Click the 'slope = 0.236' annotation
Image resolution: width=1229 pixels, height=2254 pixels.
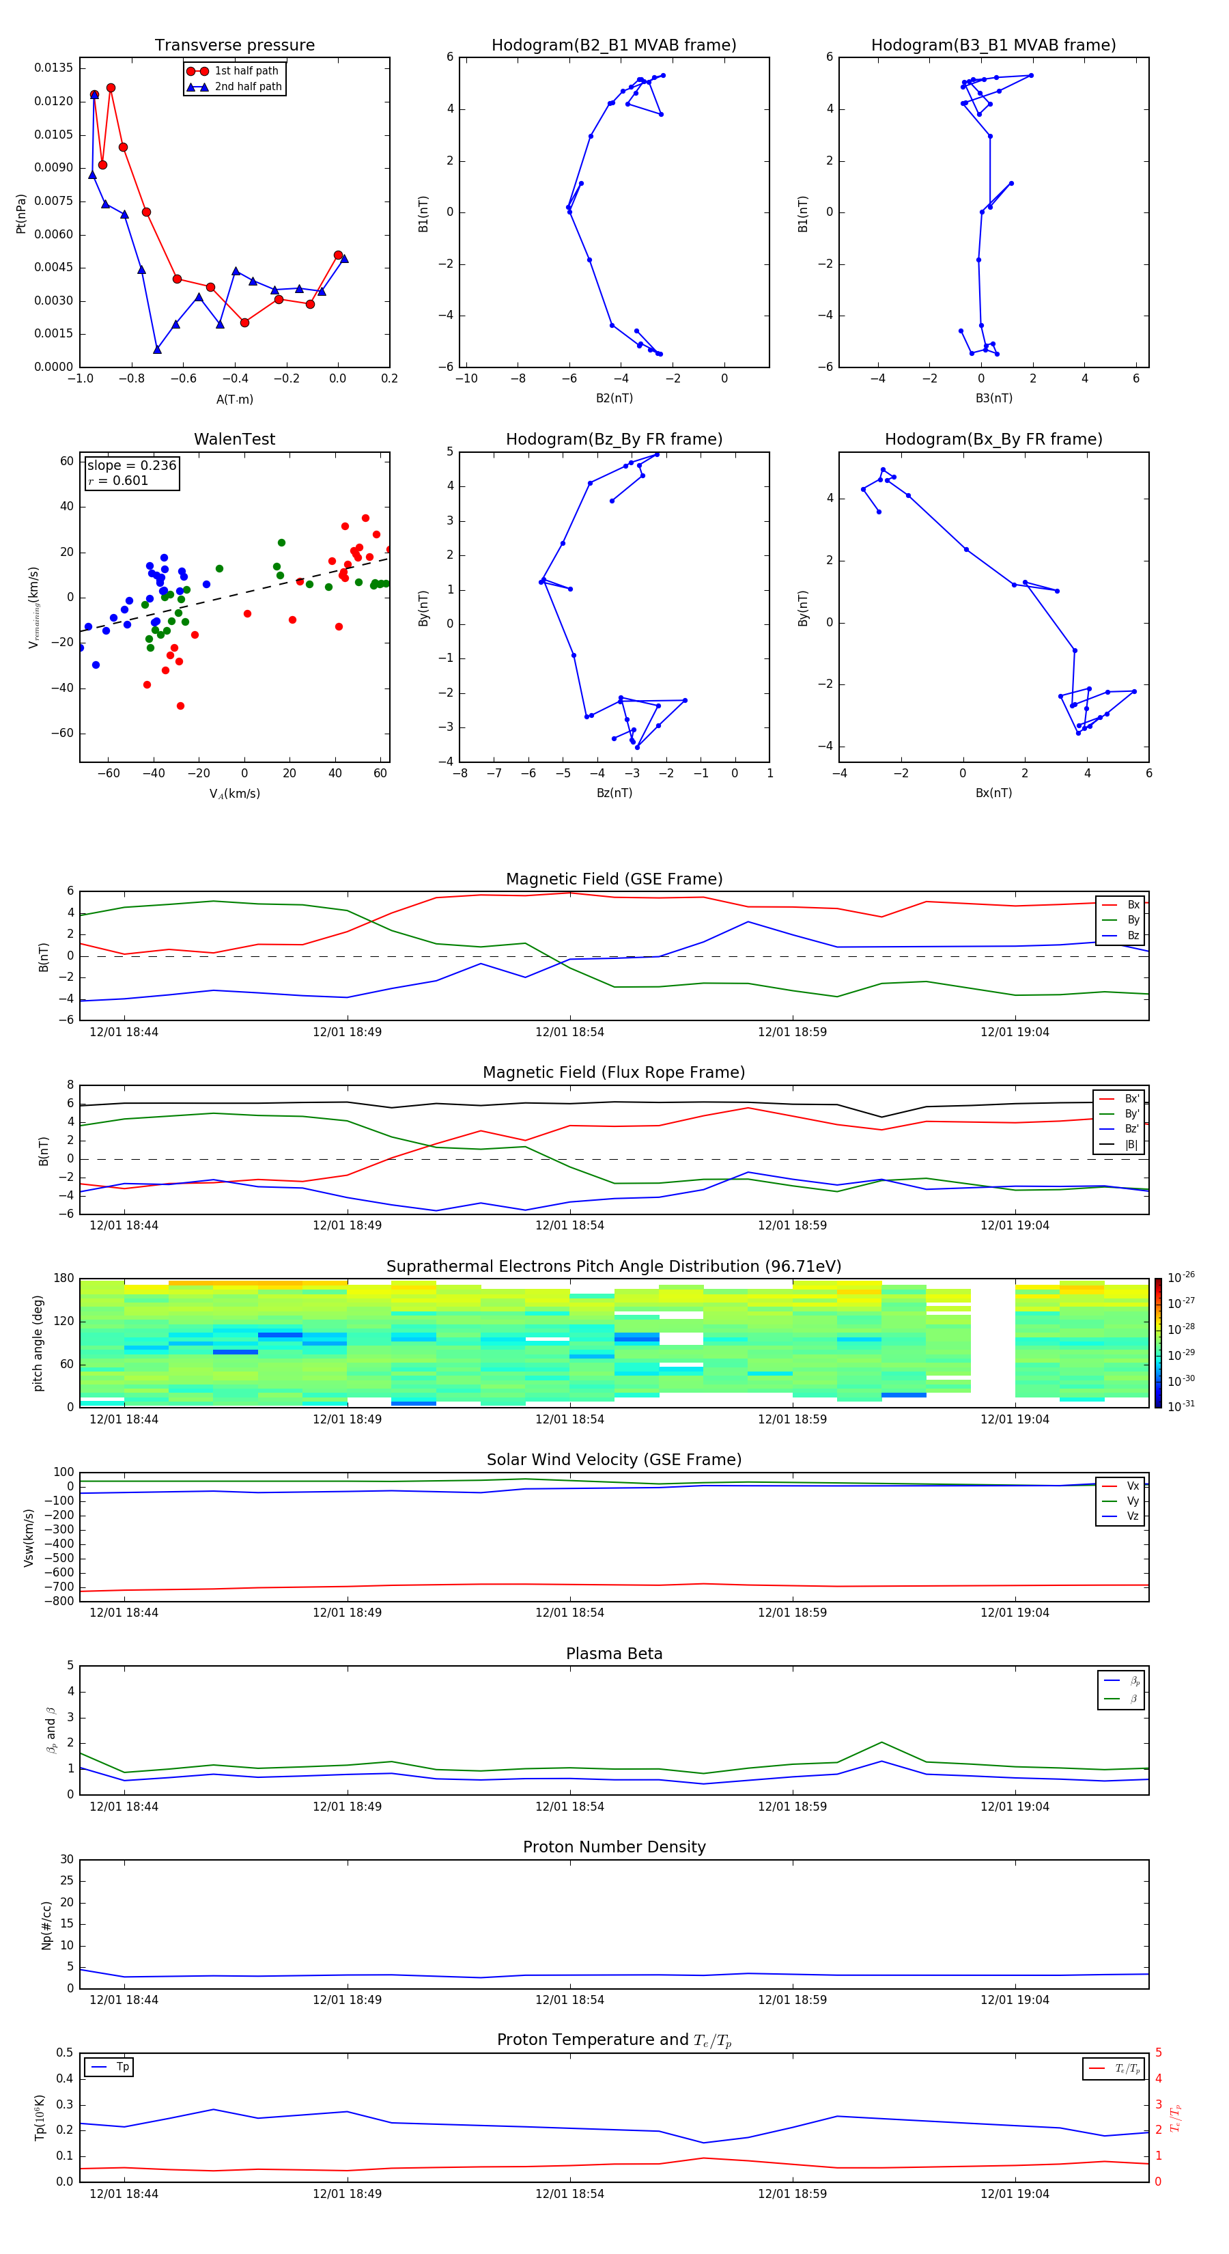(131, 466)
